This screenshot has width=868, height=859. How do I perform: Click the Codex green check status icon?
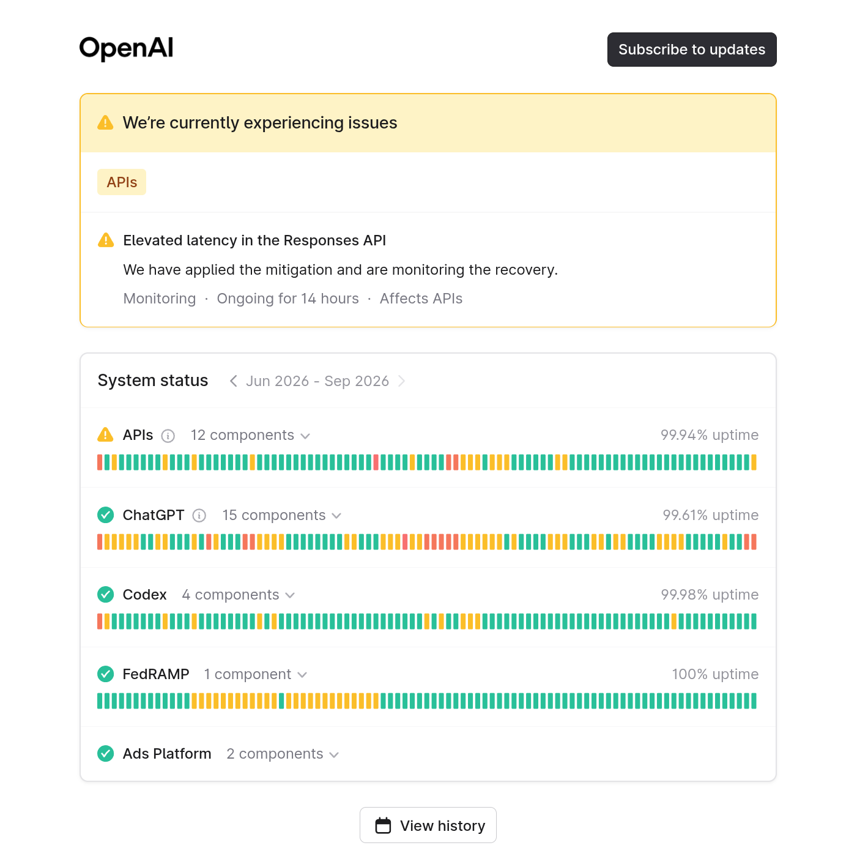tap(106, 595)
